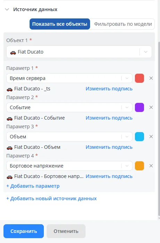Click car icon next to Fiat Ducato - Событие
Viewport: 160px width, 243px height.
click(10, 119)
